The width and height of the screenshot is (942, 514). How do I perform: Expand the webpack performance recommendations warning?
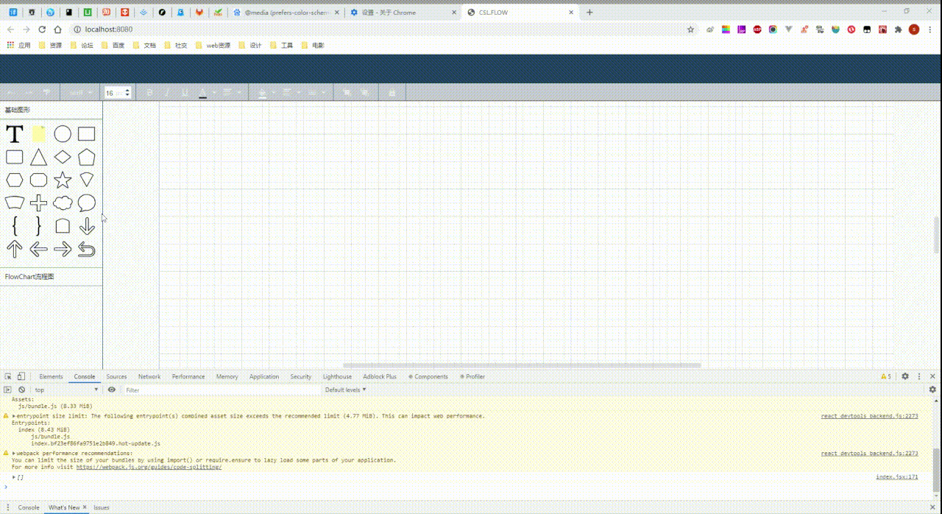coord(14,453)
